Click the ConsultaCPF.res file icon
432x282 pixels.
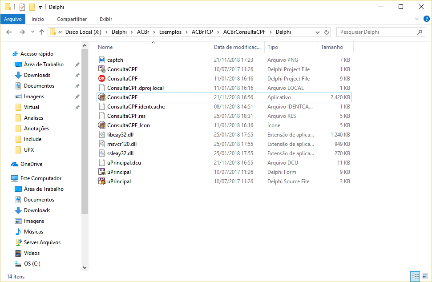pyautogui.click(x=102, y=116)
